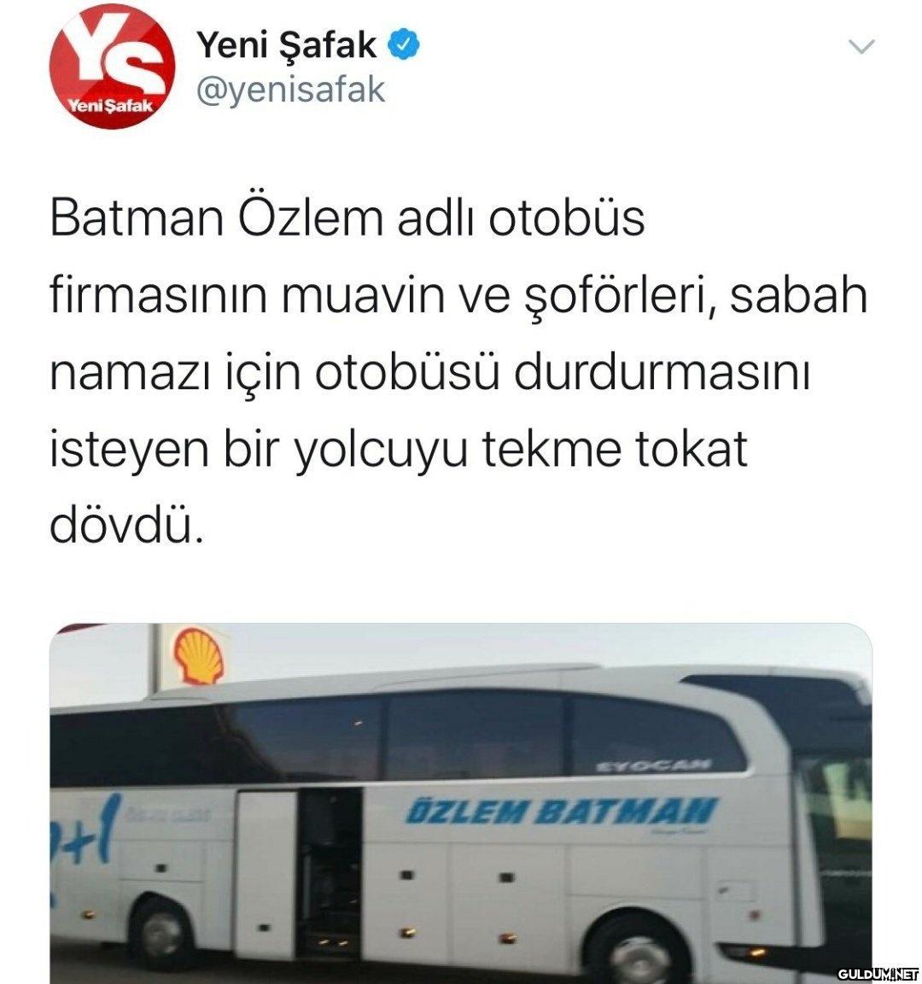Open the Yeni Şafak display name
The image size is (922, 984).
pos(287,46)
